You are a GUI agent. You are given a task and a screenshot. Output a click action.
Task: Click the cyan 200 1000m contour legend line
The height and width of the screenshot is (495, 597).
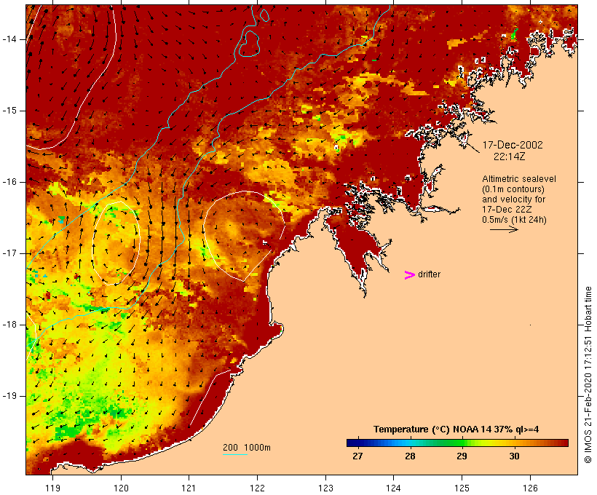(x=235, y=454)
